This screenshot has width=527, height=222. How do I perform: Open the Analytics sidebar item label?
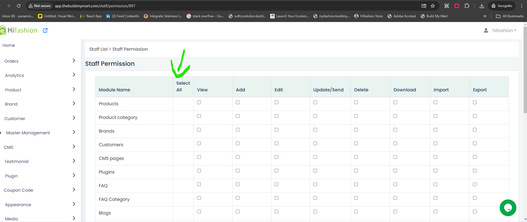click(14, 75)
